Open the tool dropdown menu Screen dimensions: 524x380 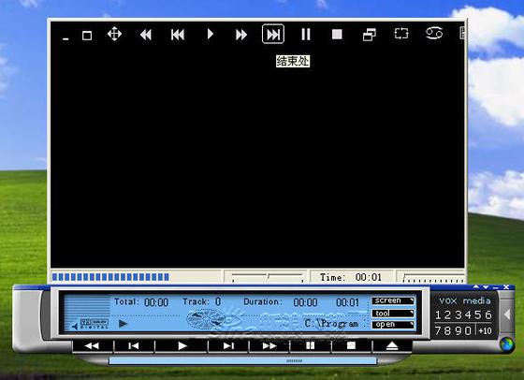pos(393,314)
